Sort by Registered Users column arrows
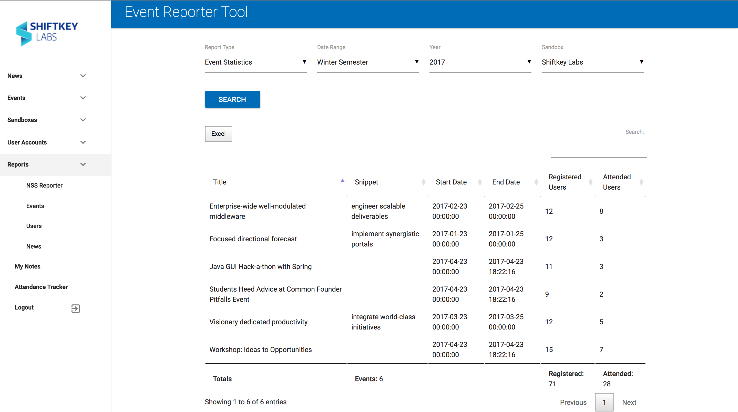Screen dimensions: 738x412 590,182
